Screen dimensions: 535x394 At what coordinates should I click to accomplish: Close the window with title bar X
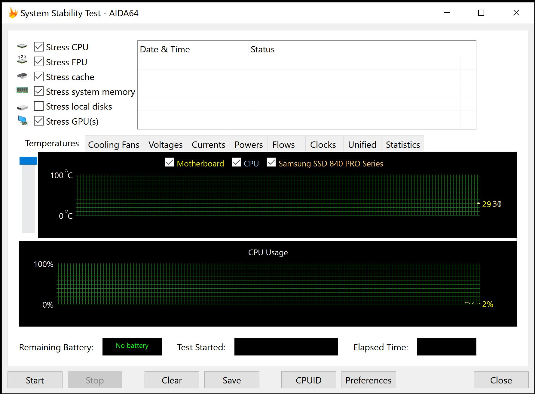tap(516, 13)
